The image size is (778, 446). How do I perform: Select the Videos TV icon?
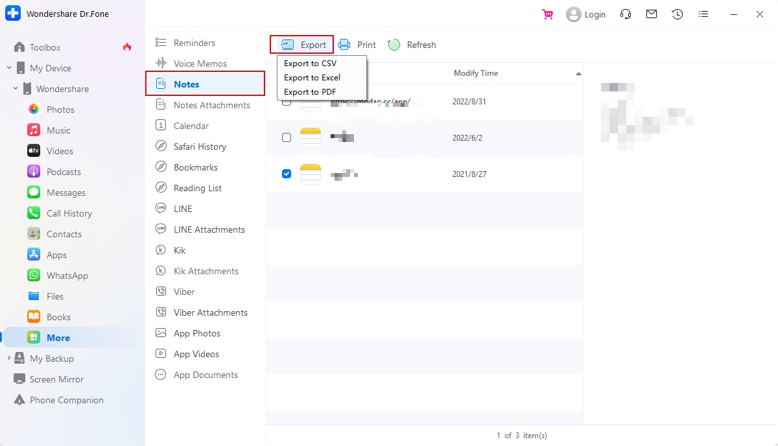(34, 151)
